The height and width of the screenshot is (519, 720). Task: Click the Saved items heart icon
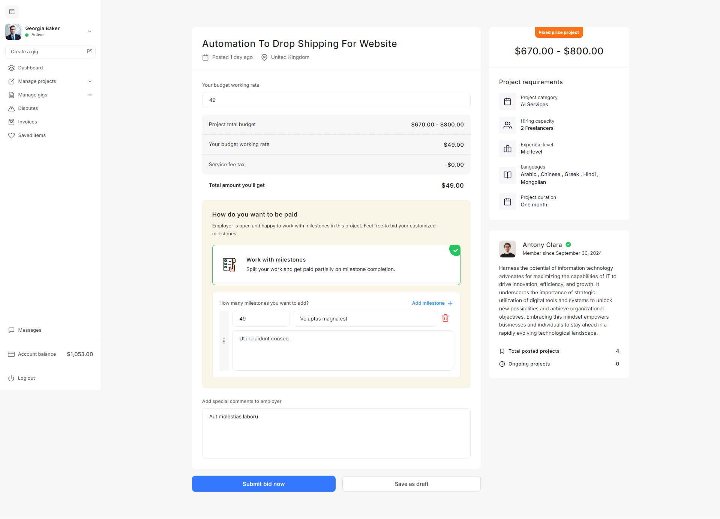12,135
